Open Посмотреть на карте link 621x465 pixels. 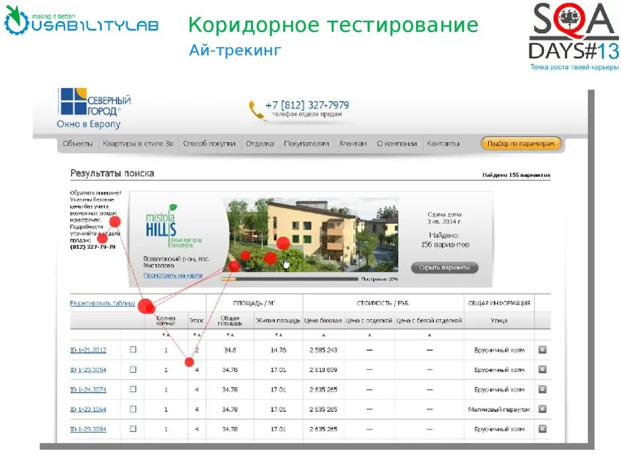click(x=173, y=275)
